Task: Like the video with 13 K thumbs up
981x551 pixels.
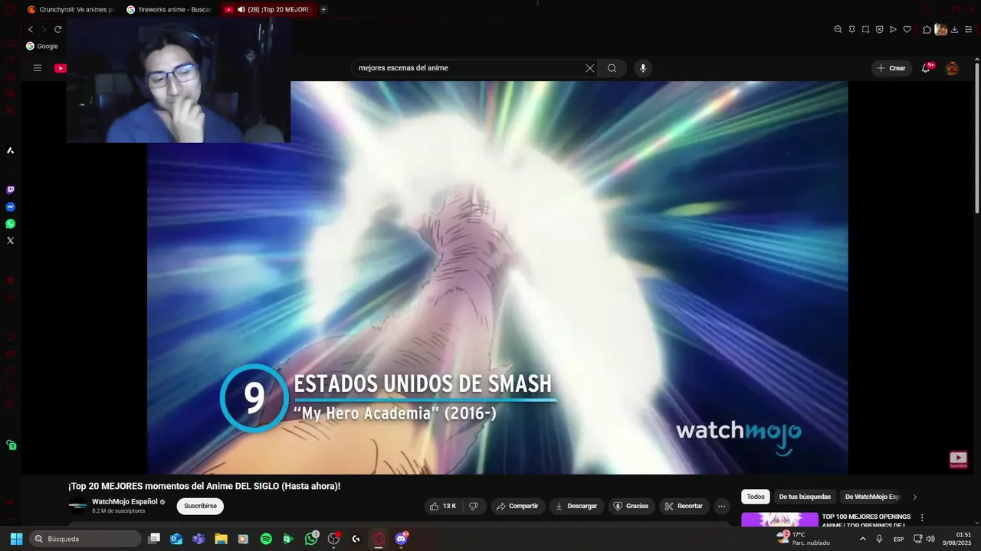Action: [443, 506]
